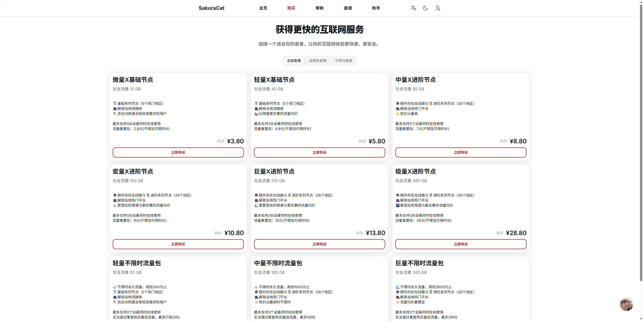Click 比微量更实惠的流量均价 feature line
Viewport: 643px width, 321px height.
[276, 114]
